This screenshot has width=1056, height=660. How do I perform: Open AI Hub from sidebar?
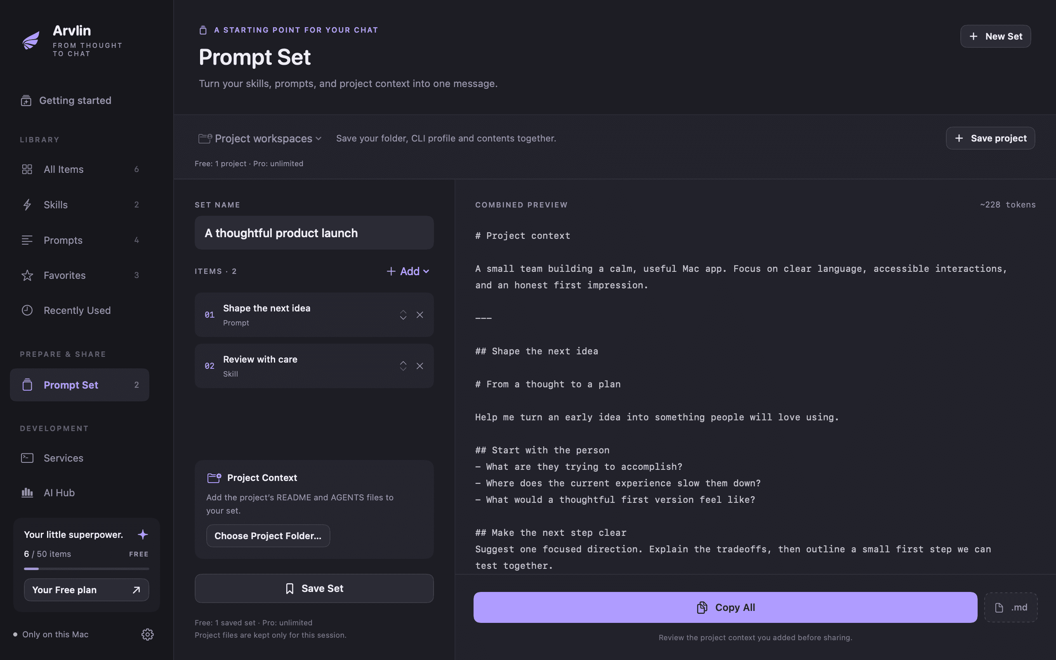pyautogui.click(x=80, y=493)
